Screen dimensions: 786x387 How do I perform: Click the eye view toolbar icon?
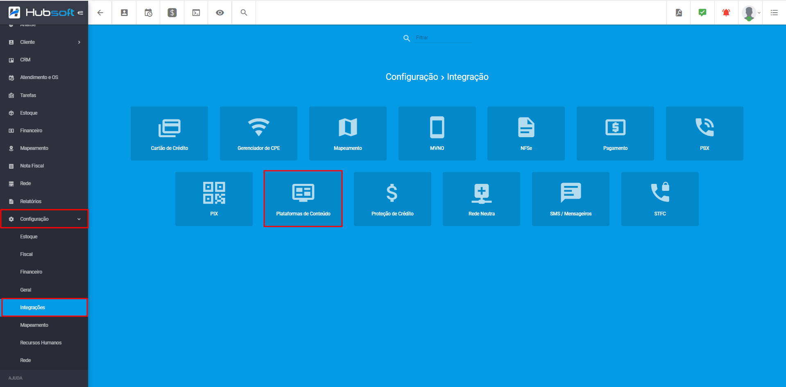220,13
